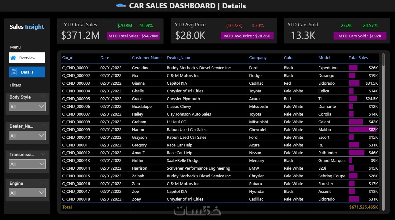Click the $70.8M sales difference value

[x=125, y=25]
